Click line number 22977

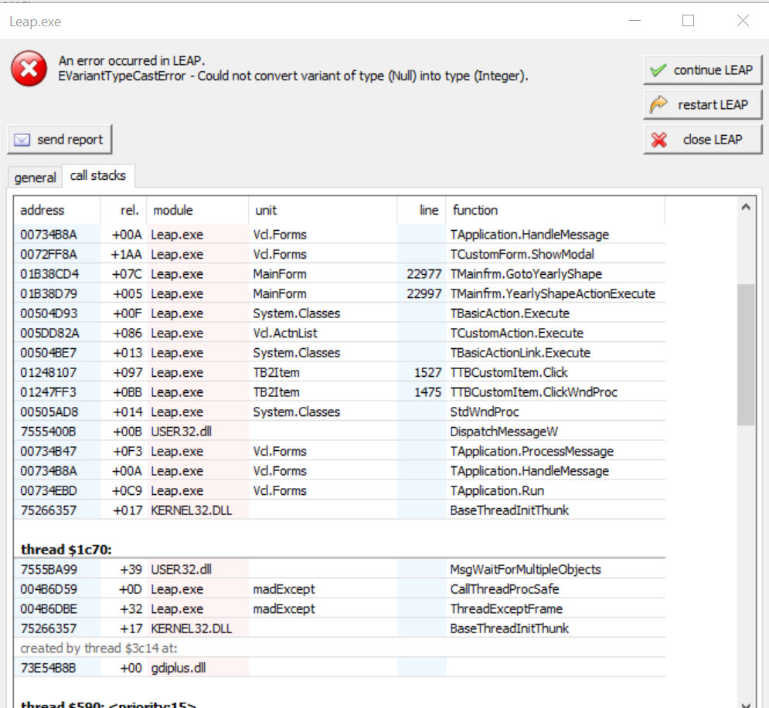click(x=424, y=274)
